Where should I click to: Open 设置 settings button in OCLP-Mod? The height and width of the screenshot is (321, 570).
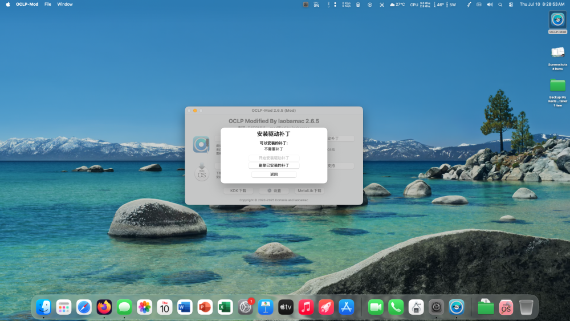[274, 190]
